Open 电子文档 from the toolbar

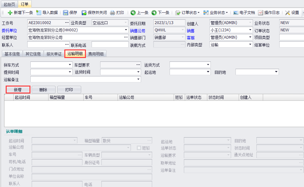(x=244, y=13)
